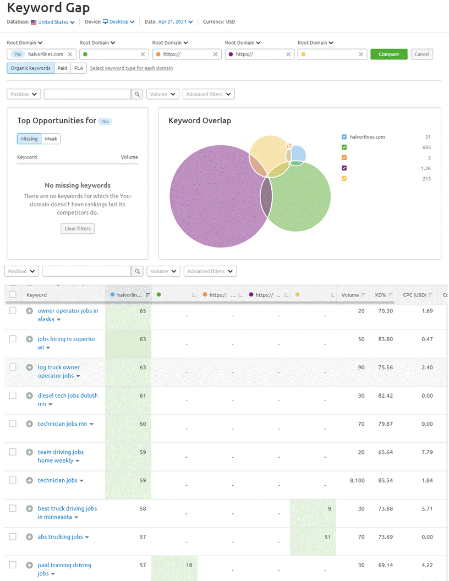449x581 pixels.
Task: Switch to the Paid keywords tab
Action: click(x=63, y=68)
